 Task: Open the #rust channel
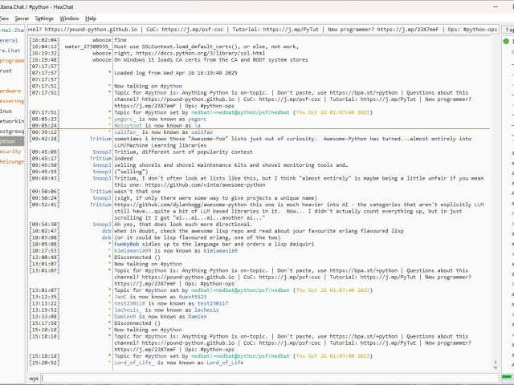tap(7, 71)
